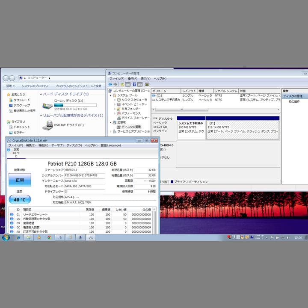Expand サービスとアプリケーション node
The width and height of the screenshot is (308, 308).
coord(111,131)
